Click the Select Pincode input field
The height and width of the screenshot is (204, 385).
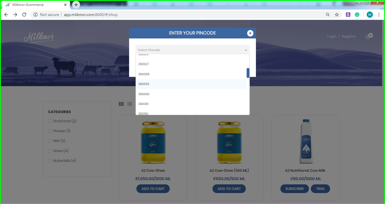(x=193, y=50)
